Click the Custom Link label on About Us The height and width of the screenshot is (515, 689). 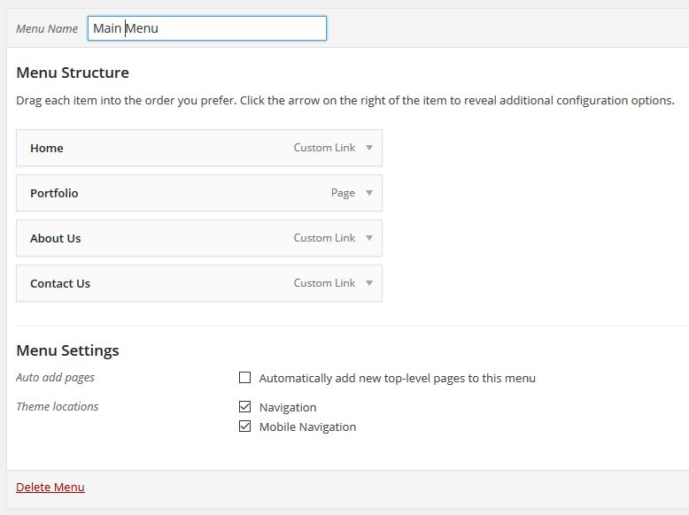click(x=324, y=238)
